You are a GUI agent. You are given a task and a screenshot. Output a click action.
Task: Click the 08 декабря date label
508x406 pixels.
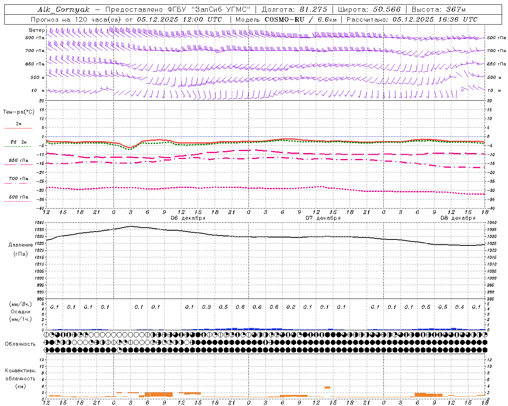[458, 218]
